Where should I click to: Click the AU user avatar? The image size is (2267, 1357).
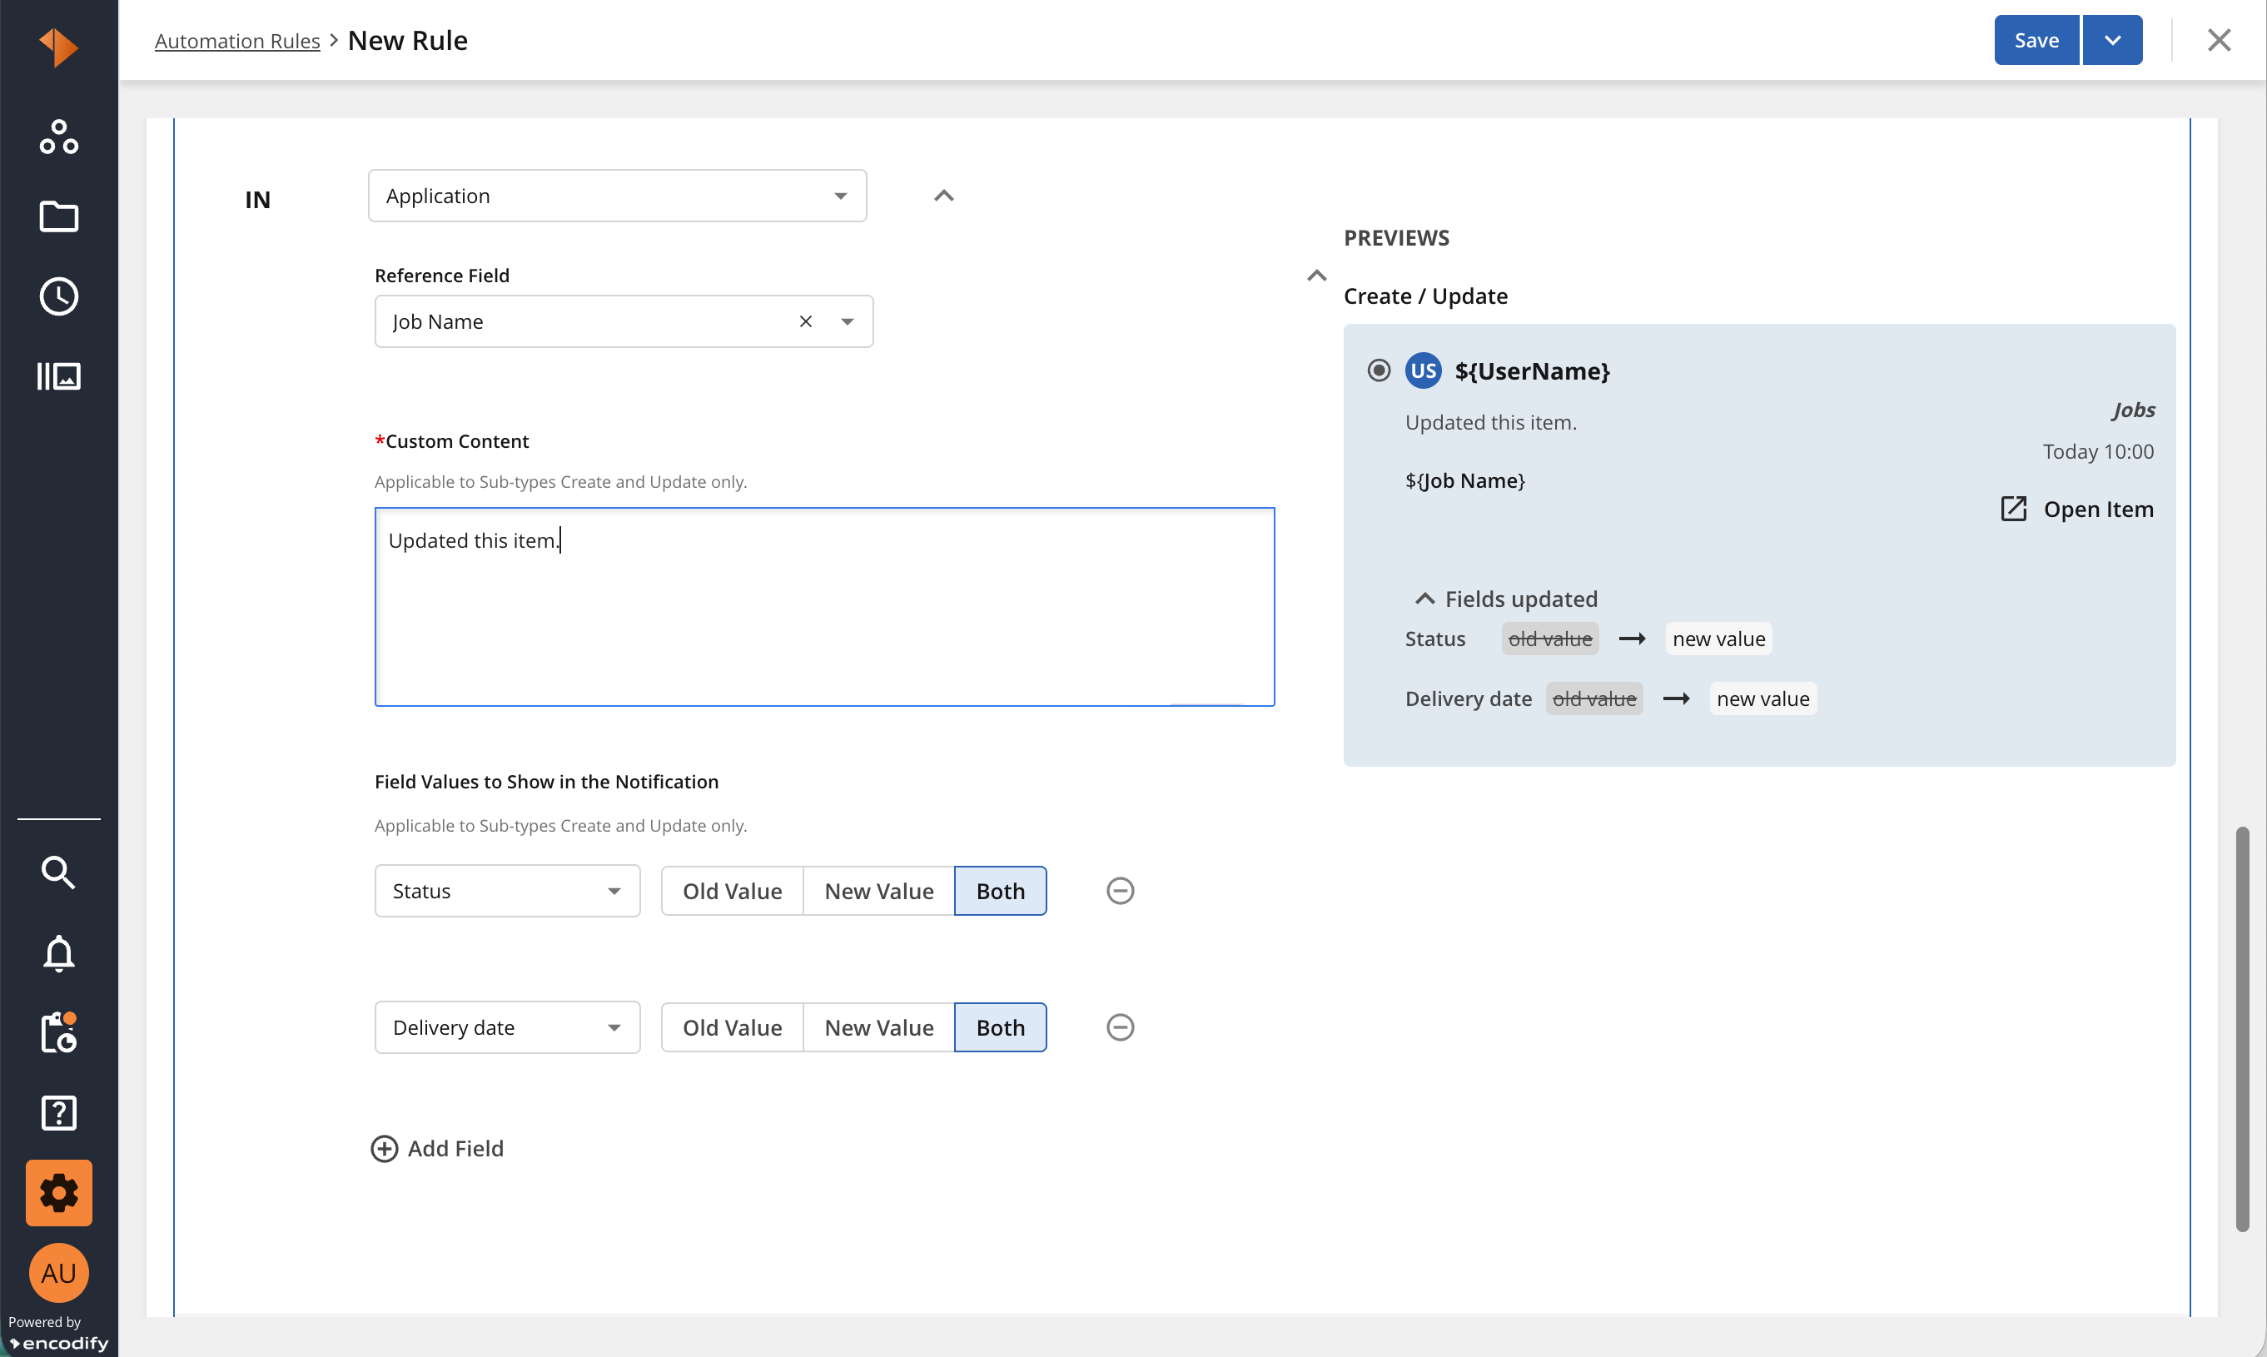(x=58, y=1273)
